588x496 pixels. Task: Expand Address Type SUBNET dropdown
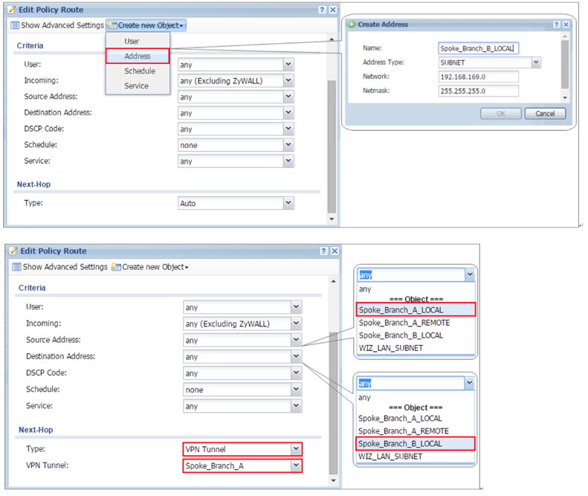click(x=536, y=62)
